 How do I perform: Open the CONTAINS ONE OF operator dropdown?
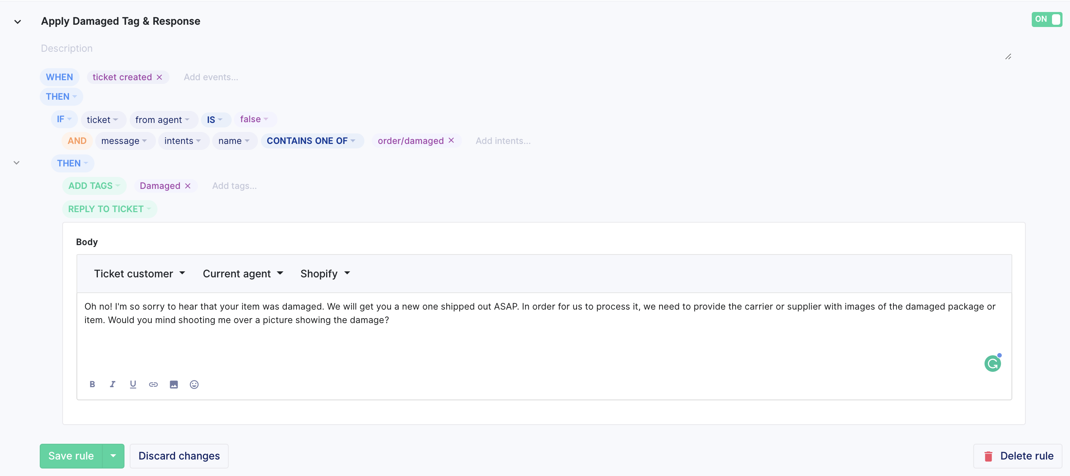pos(312,141)
